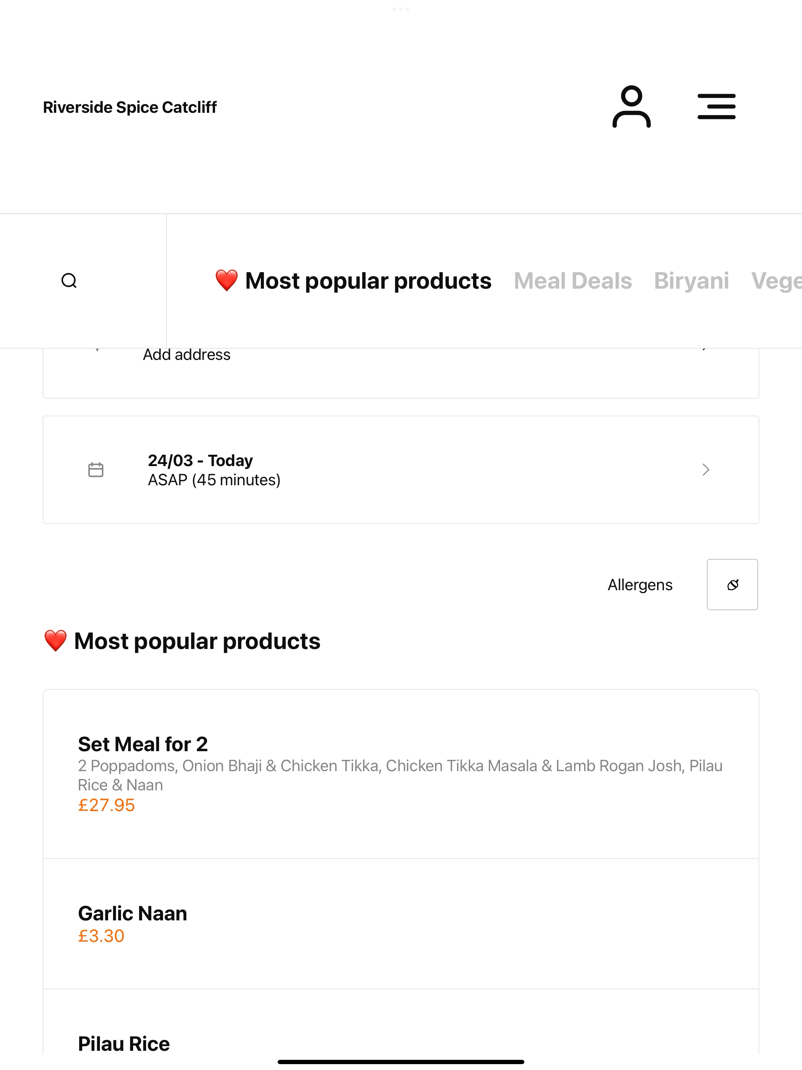Image resolution: width=802 pixels, height=1070 pixels.
Task: Click the heart emoji in category tab
Action: [x=226, y=280]
